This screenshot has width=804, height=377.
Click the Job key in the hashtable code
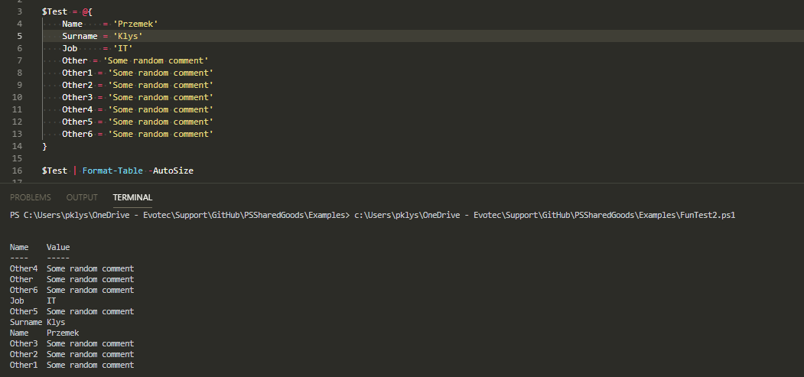(x=70, y=48)
